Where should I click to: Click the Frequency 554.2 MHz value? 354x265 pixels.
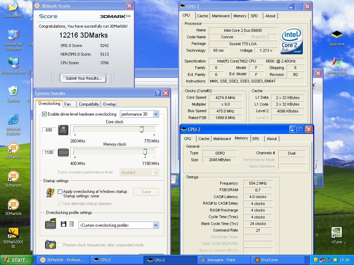(258, 183)
